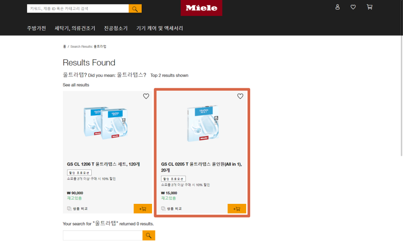Click the two-box UltraTabs product image
The height and width of the screenshot is (246, 403).
(x=106, y=123)
